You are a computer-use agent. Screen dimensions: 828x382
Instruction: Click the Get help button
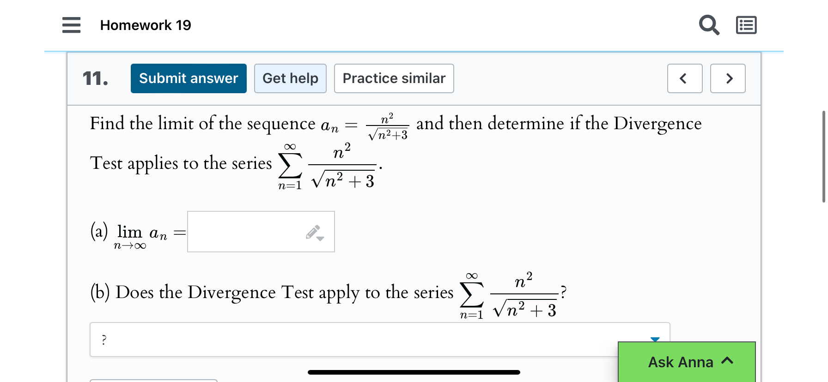click(290, 78)
